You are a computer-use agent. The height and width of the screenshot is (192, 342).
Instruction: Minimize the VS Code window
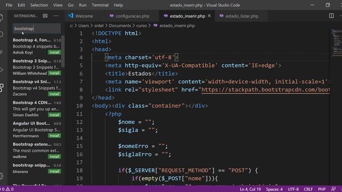point(312,5)
